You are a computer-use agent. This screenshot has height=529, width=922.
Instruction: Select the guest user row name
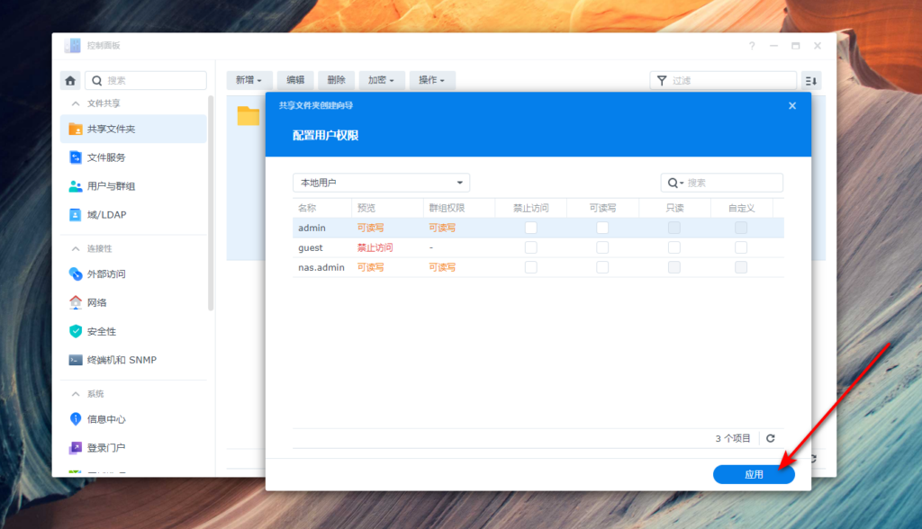(x=311, y=248)
